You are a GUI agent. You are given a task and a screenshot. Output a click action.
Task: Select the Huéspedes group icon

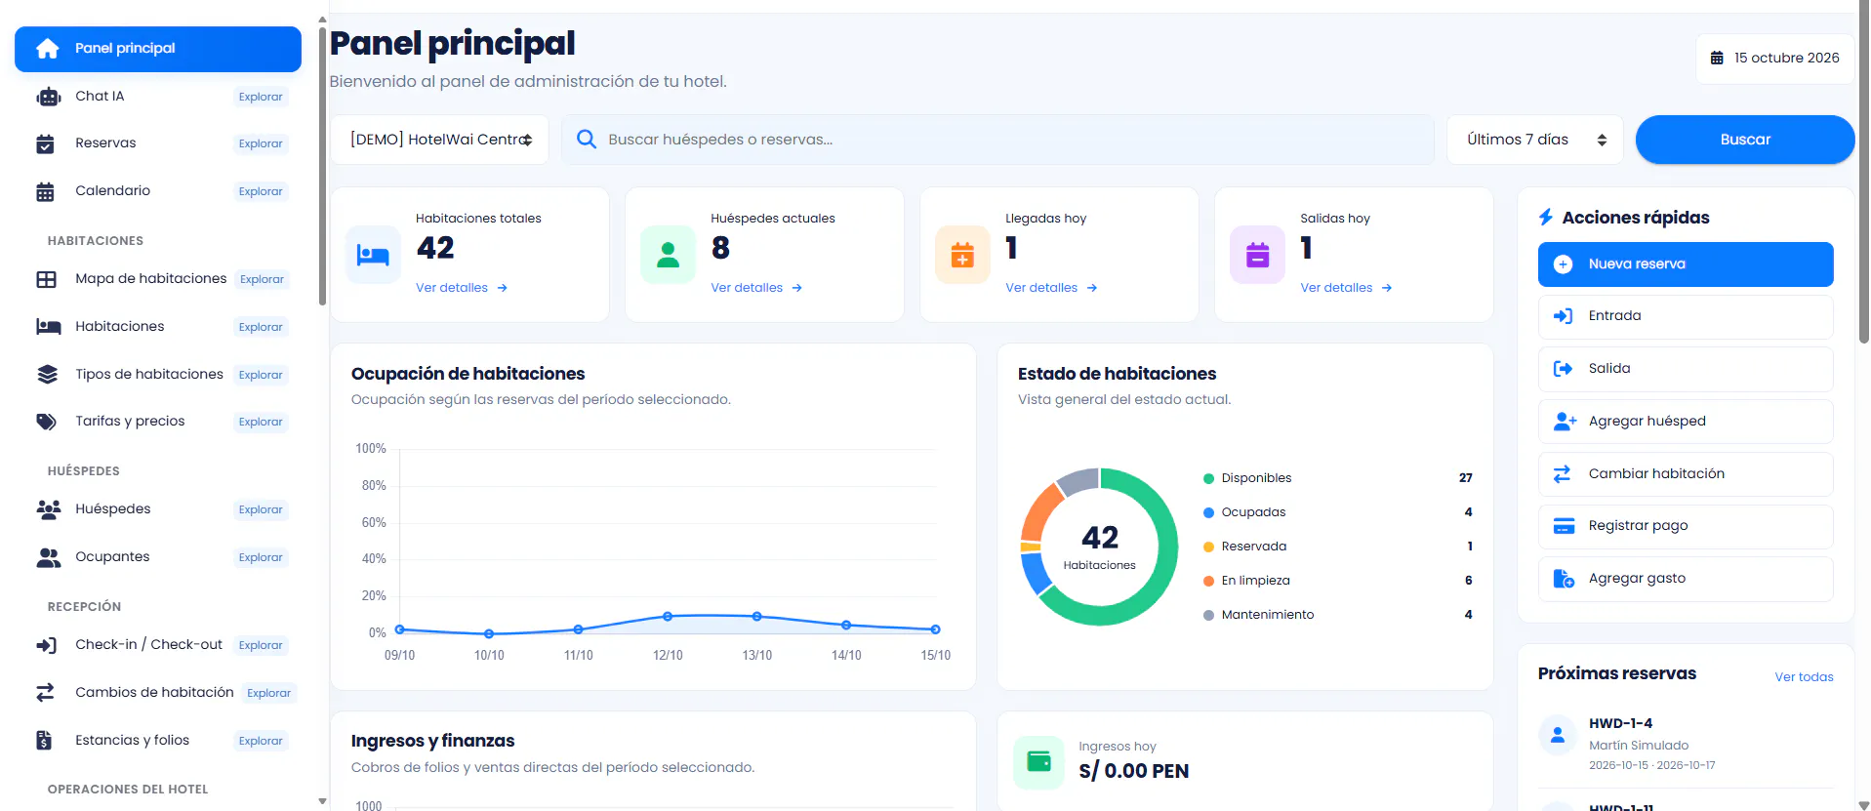coord(48,509)
